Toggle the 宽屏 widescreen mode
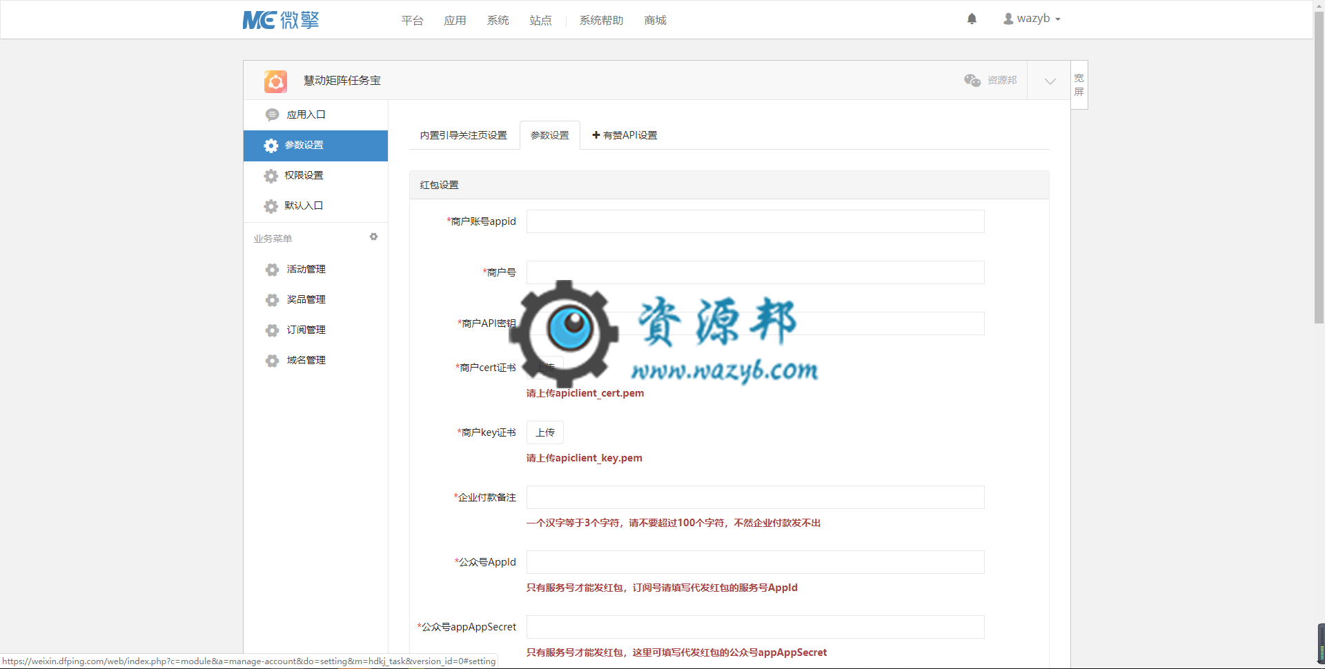The height and width of the screenshot is (669, 1325). pyautogui.click(x=1079, y=85)
